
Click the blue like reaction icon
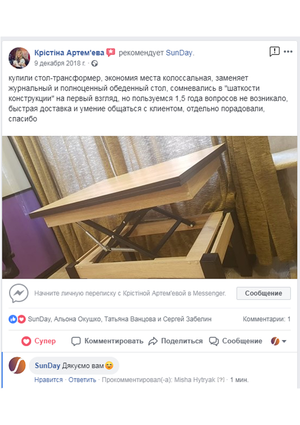(x=12, y=319)
